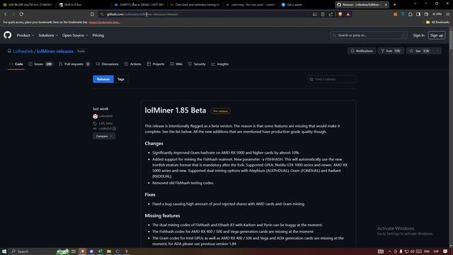Open the Windows Start menu

(x=4, y=251)
